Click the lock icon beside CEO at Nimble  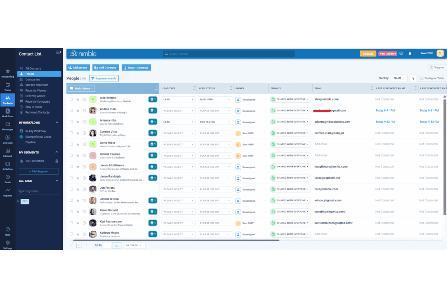click(57, 161)
